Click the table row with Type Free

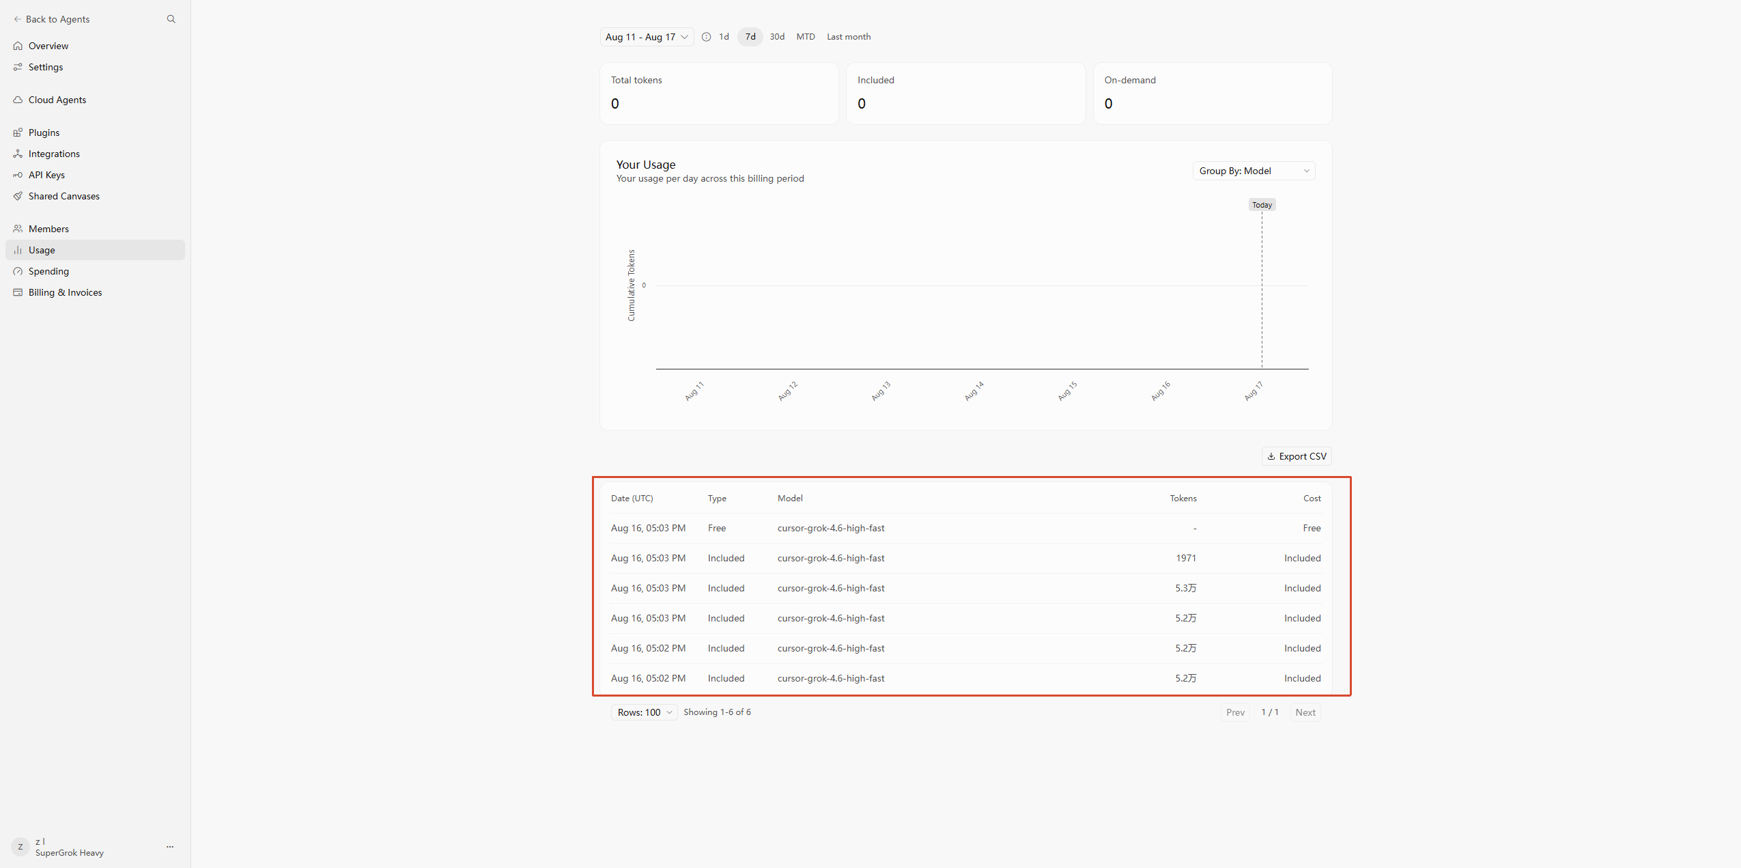(965, 528)
